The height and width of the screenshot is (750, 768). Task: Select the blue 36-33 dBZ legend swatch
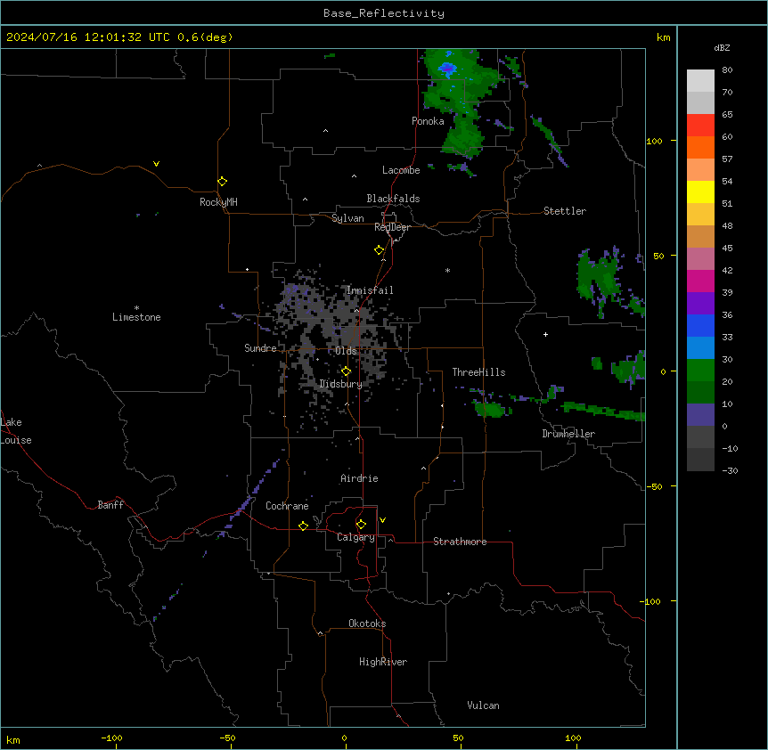tap(700, 325)
